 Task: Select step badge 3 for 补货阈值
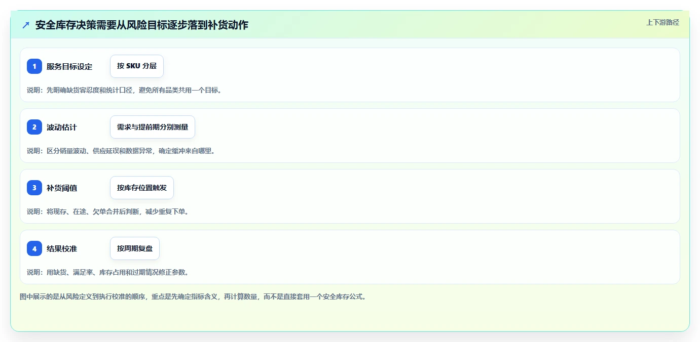tap(34, 188)
